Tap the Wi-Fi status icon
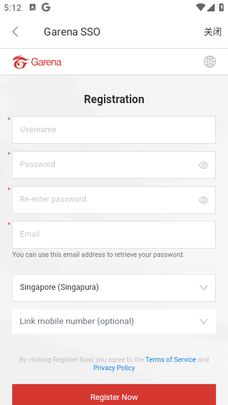Screen dimensions: 228x405 200,7
